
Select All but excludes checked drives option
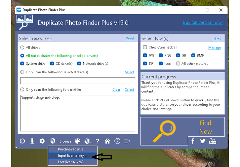point(22,56)
